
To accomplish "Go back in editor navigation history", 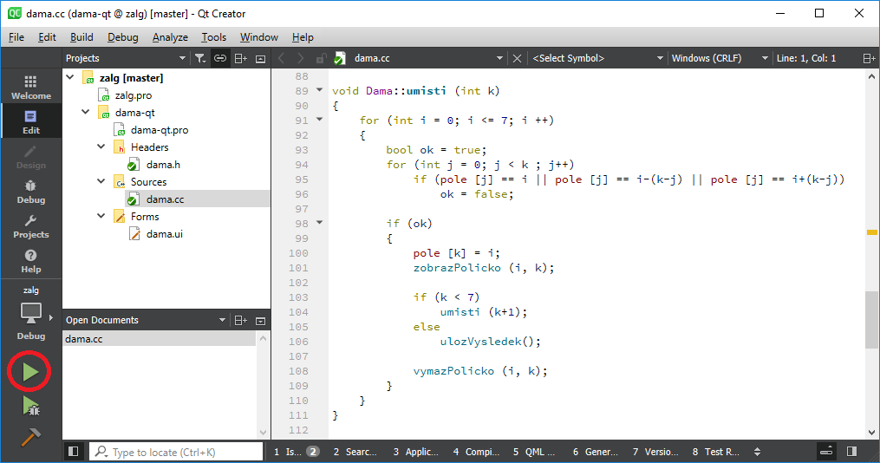I will click(x=282, y=58).
